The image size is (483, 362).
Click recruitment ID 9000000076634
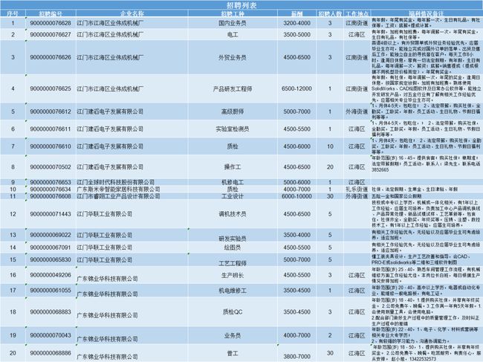point(51,189)
